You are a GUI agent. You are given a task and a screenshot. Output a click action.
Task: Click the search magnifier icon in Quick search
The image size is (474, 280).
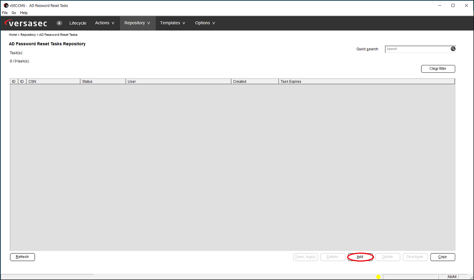click(x=453, y=49)
